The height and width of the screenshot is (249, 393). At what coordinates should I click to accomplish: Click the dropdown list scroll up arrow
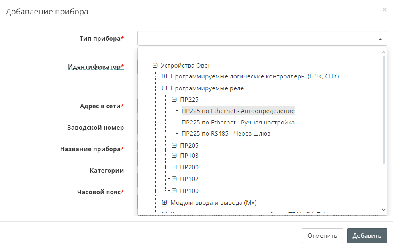pyautogui.click(x=383, y=52)
